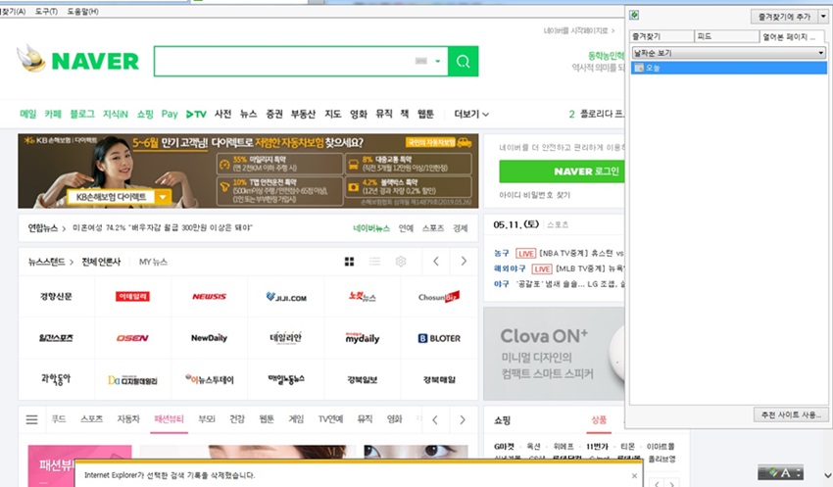Open the 이뉴스투데이 press logo

pyautogui.click(x=210, y=379)
